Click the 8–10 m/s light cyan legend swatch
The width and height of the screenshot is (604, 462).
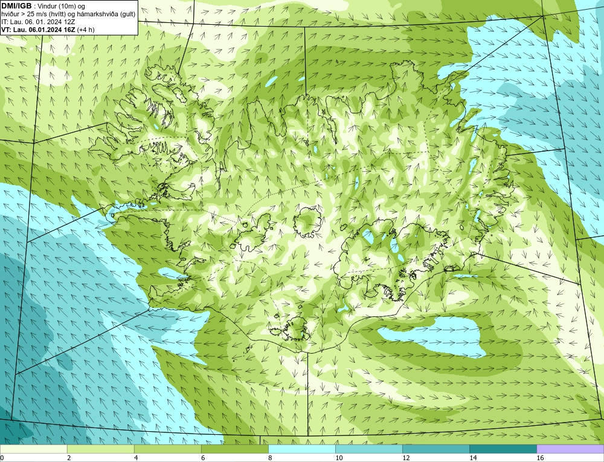click(301, 449)
